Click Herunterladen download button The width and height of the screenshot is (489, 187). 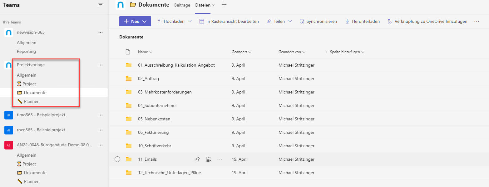pos(363,21)
